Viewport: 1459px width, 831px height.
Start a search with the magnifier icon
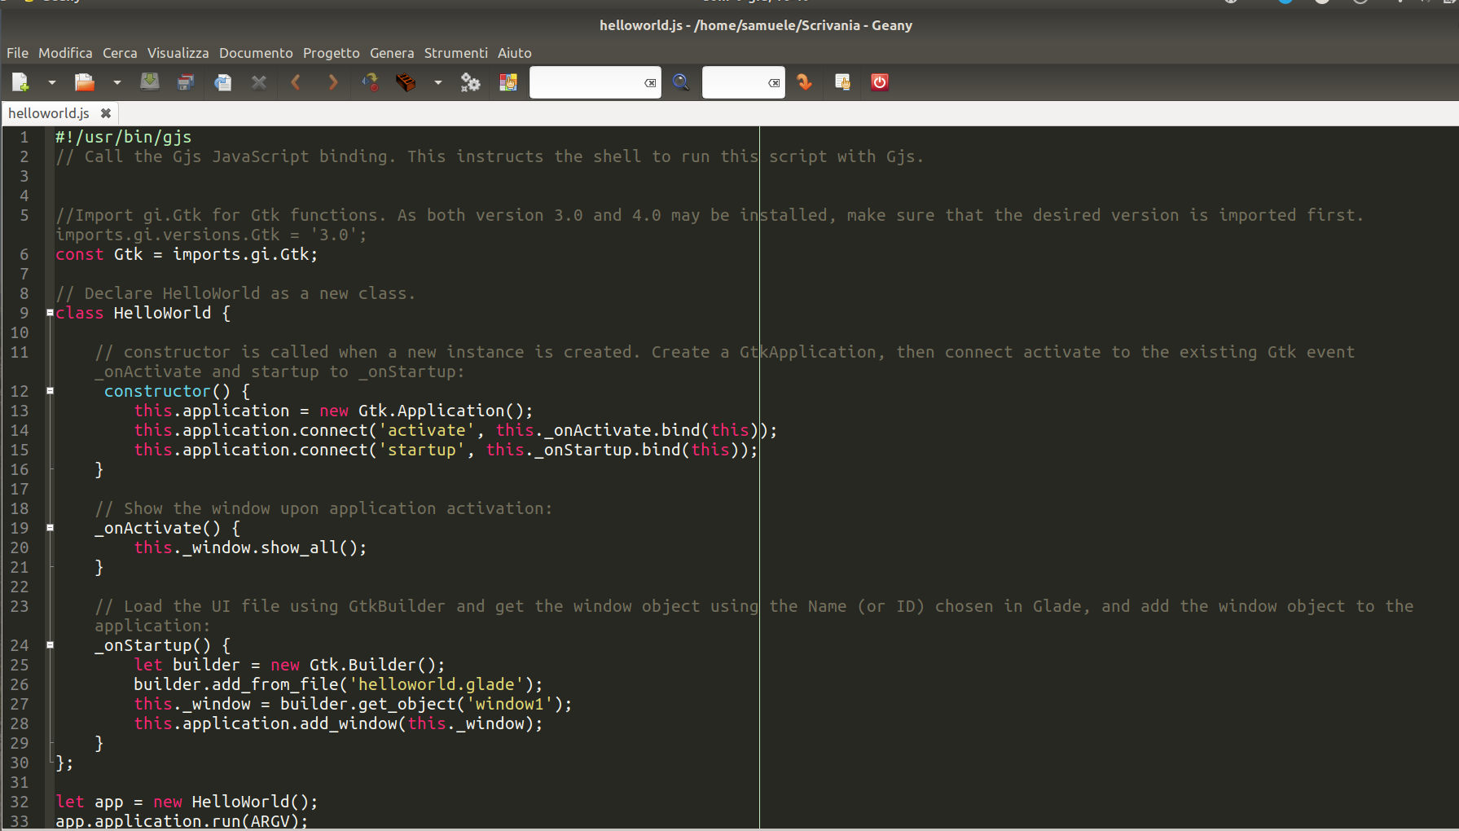click(x=681, y=82)
